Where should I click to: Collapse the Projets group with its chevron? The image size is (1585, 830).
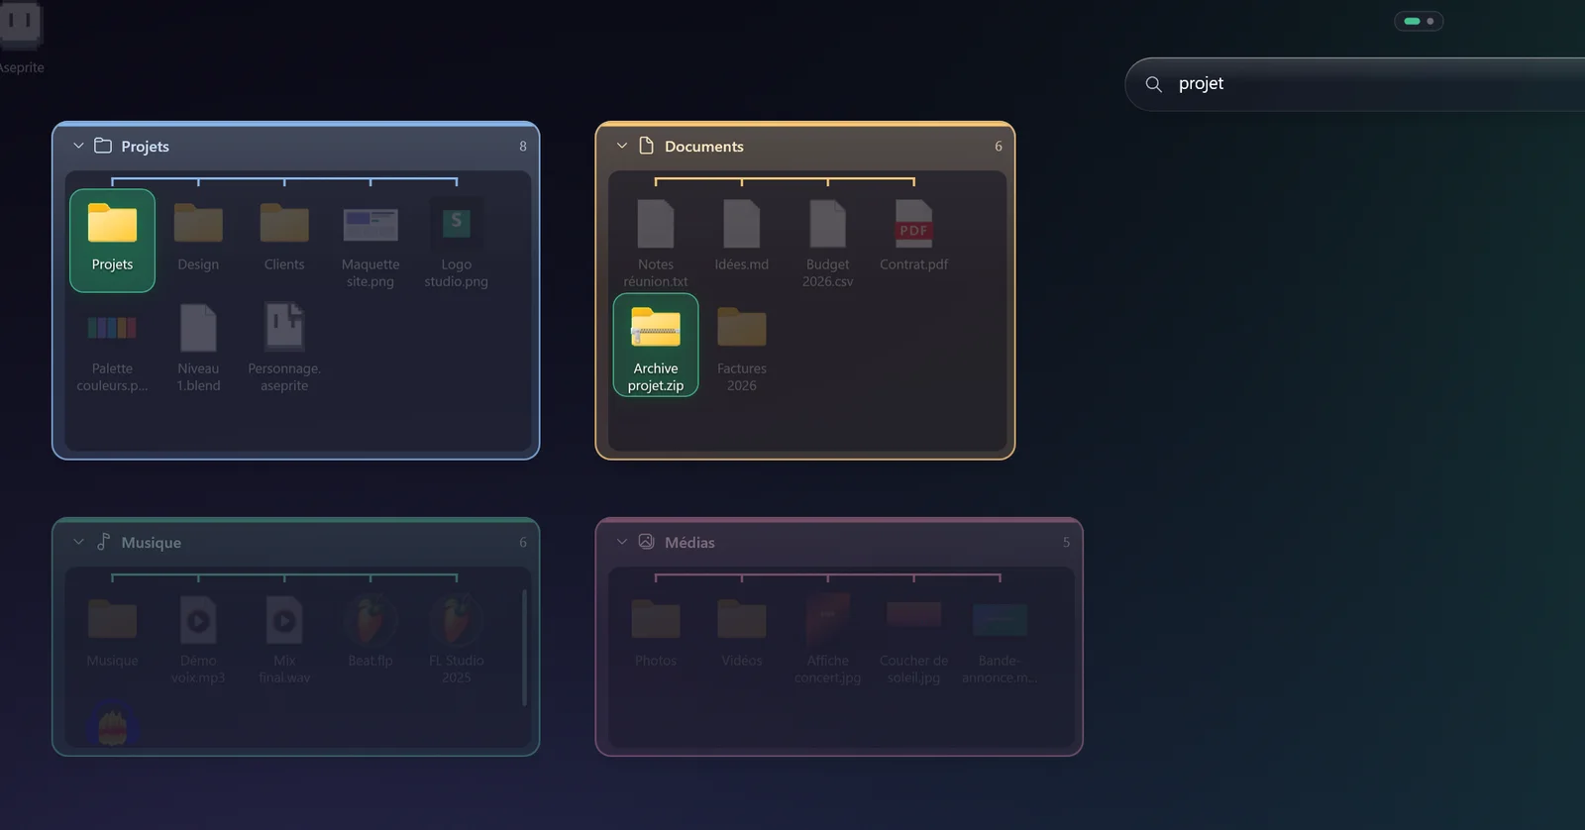coord(78,146)
